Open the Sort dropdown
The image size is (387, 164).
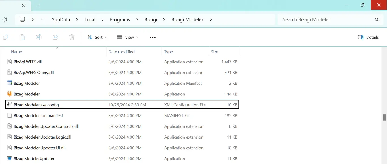(x=97, y=37)
